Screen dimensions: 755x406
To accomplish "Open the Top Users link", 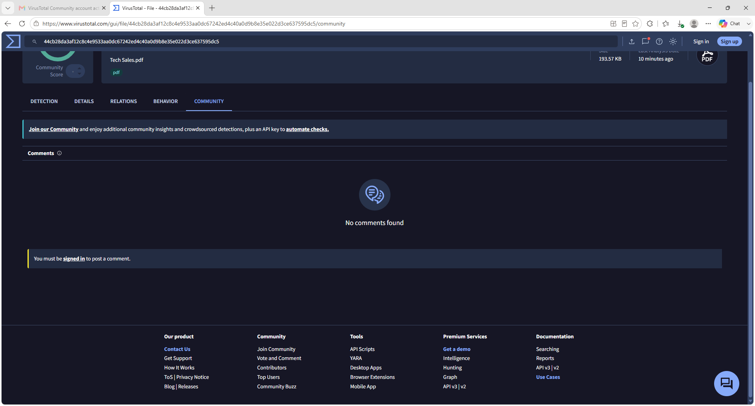I will pyautogui.click(x=268, y=377).
